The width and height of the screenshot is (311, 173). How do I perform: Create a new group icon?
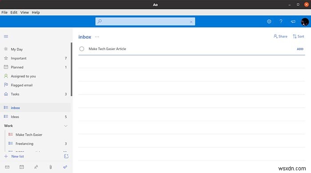(66, 156)
